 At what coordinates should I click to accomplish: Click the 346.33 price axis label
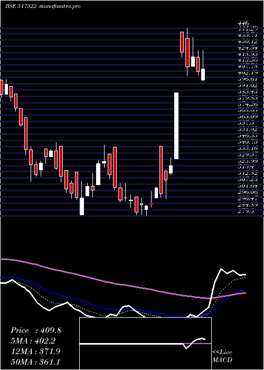[248, 136]
